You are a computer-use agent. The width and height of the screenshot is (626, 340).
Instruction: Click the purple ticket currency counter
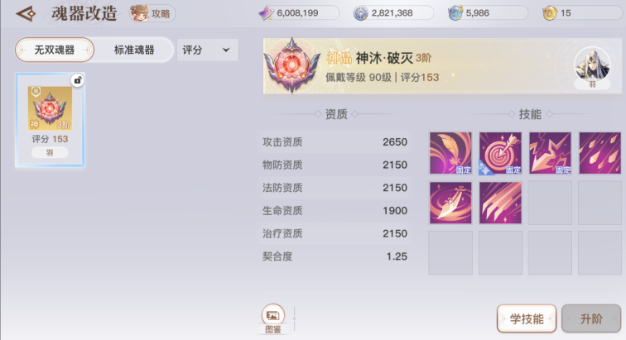point(299,13)
